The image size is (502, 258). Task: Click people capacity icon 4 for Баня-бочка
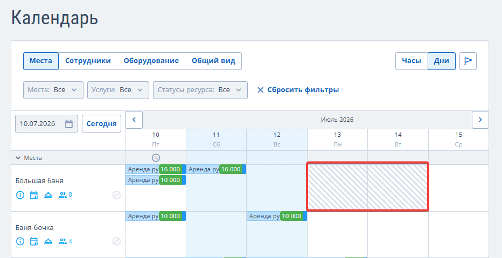click(65, 241)
